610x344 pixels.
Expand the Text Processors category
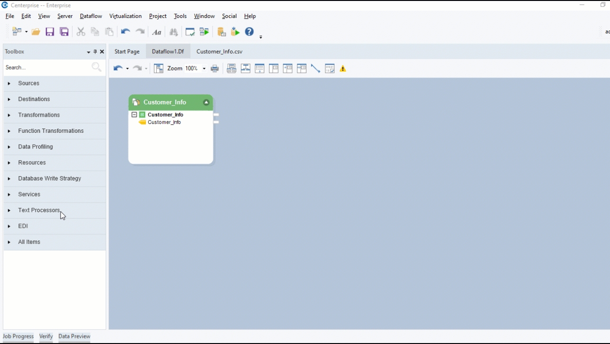[x=9, y=210]
